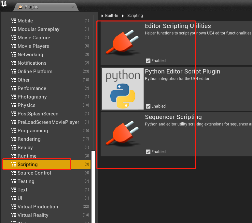252x223 pixels.
Task: Click the Editor Scripting Utilities title
Action: (178, 26)
